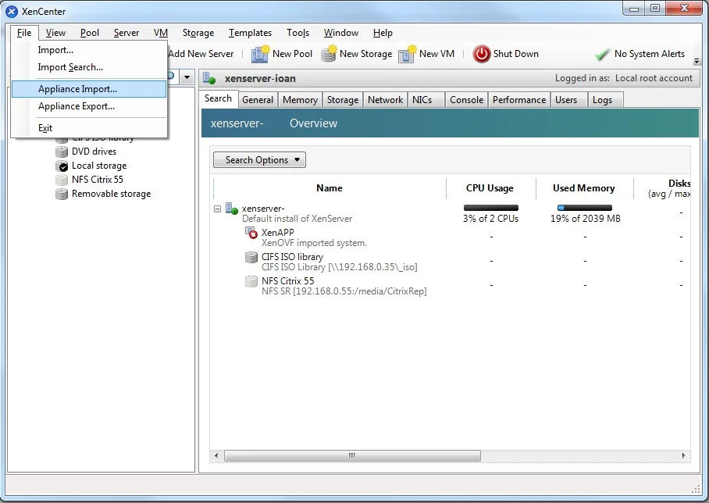709x503 pixels.
Task: Click the horizontal scrollbar right arrow
Action: pyautogui.click(x=683, y=455)
